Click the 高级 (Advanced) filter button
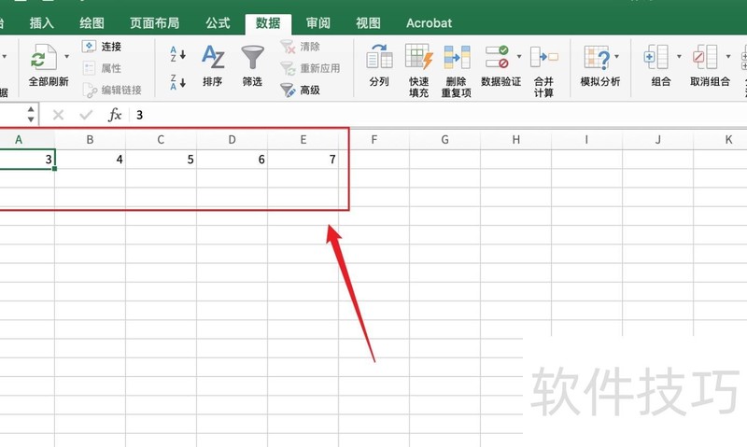The width and height of the screenshot is (747, 447). tap(301, 91)
